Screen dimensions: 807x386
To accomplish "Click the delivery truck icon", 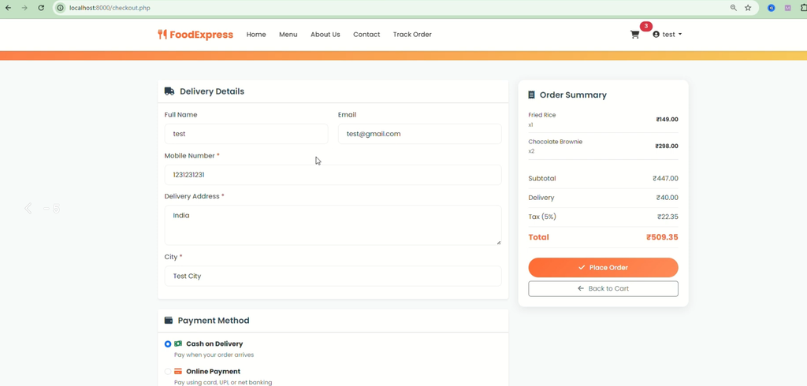I will 169,91.
